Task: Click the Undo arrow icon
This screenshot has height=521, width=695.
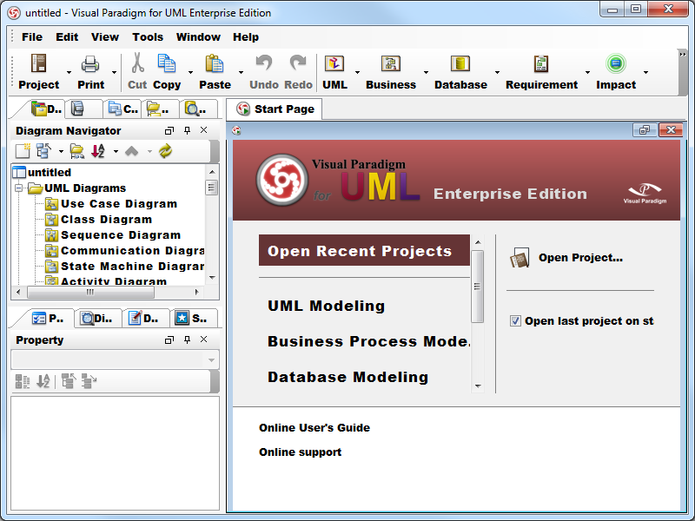Action: 264,63
